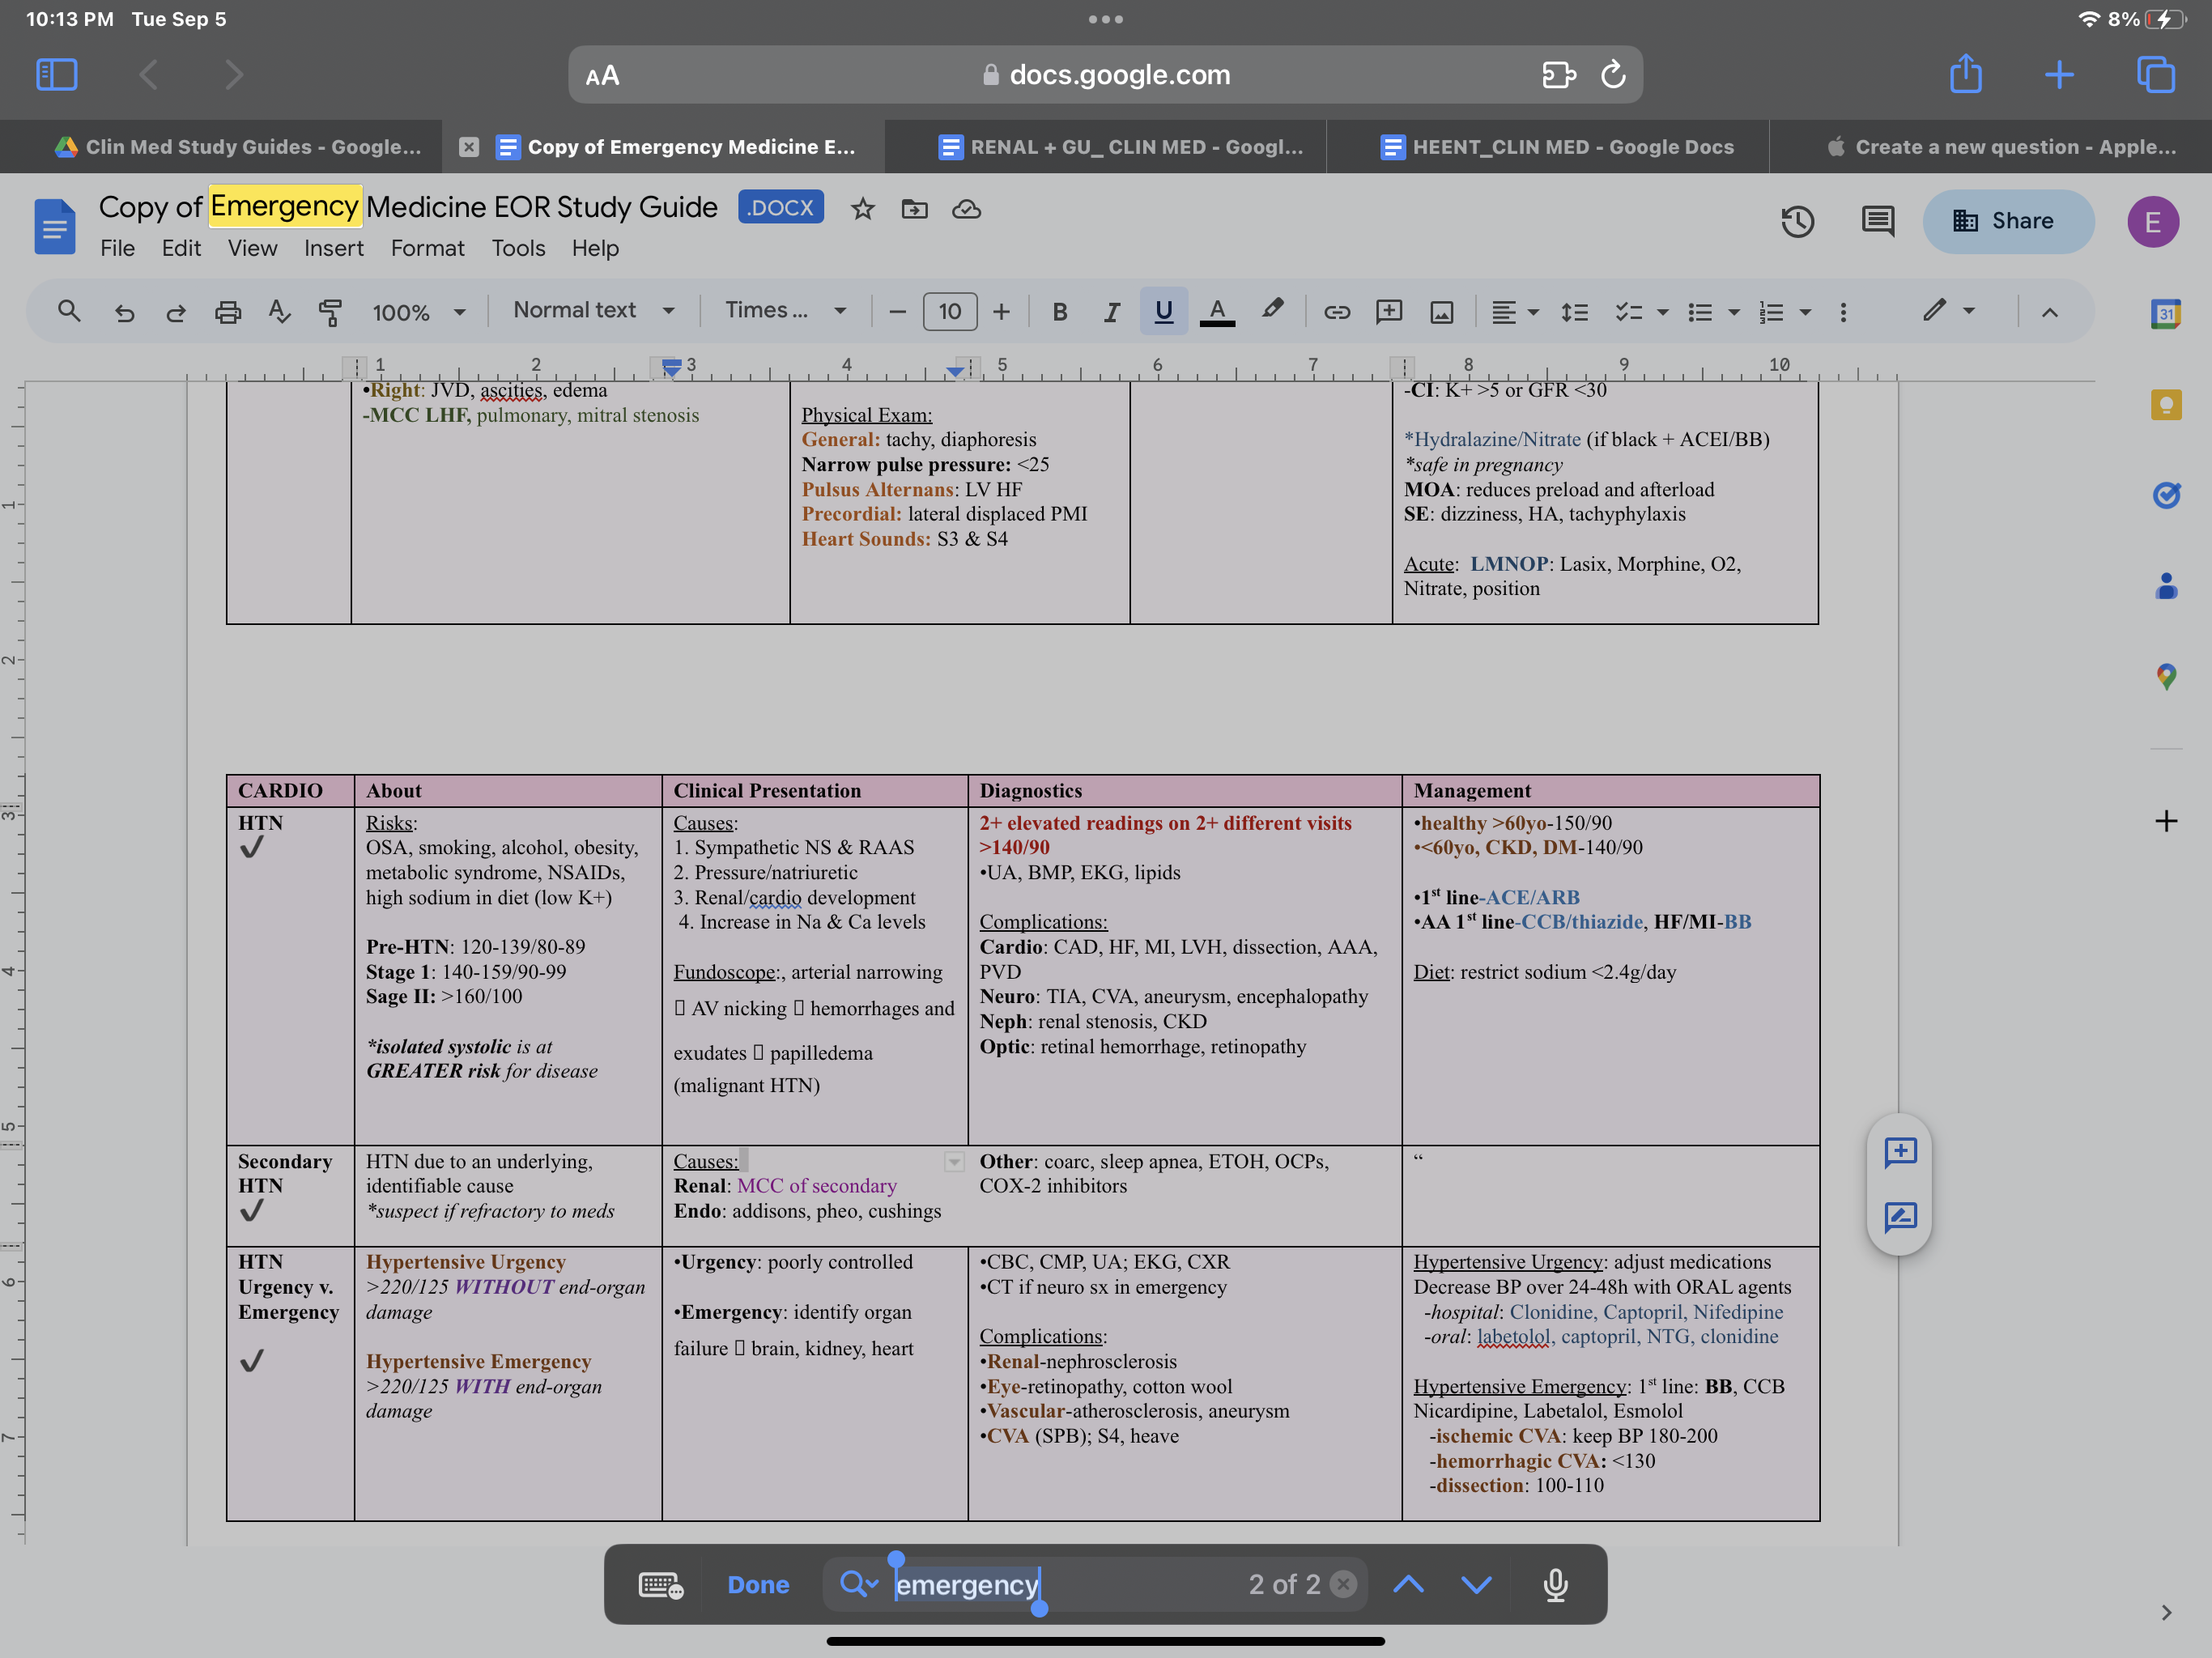Viewport: 2212px width, 1658px height.
Task: Click the print icon in toolbar
Action: click(x=228, y=312)
